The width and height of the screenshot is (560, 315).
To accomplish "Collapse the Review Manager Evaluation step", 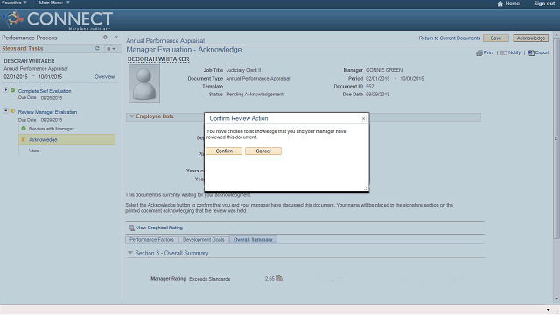I will click(6, 111).
